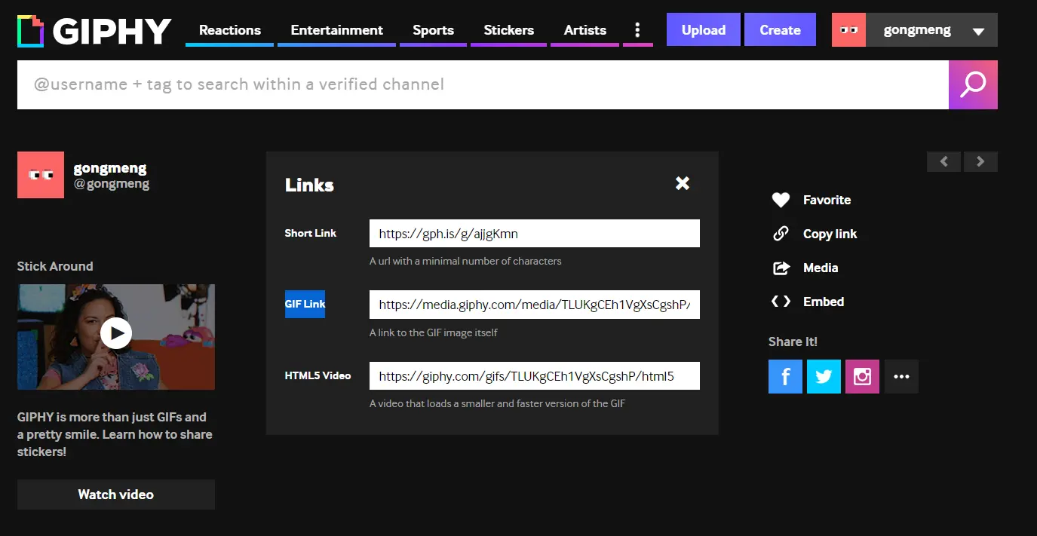
Task: Click the Copy link text option
Action: [830, 234]
